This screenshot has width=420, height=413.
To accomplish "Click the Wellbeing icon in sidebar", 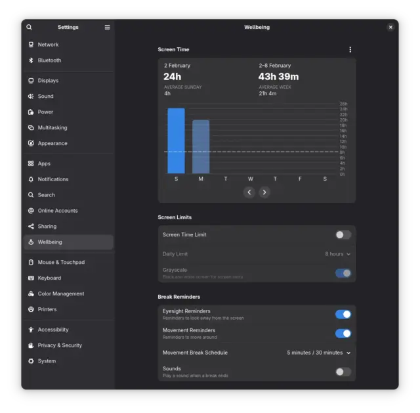I will [31, 242].
